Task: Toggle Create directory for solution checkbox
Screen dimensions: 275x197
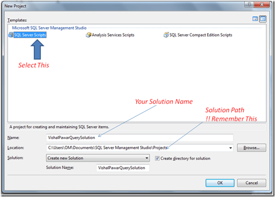Action: coord(157,158)
